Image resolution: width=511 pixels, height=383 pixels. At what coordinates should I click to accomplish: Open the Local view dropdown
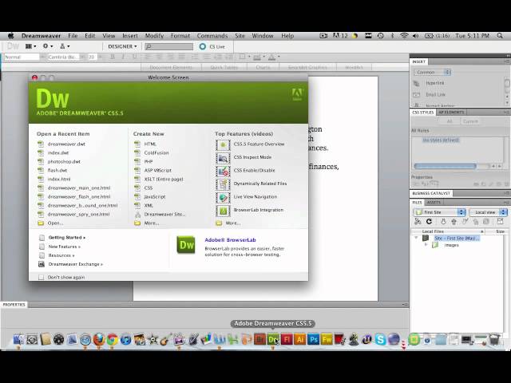click(x=488, y=212)
